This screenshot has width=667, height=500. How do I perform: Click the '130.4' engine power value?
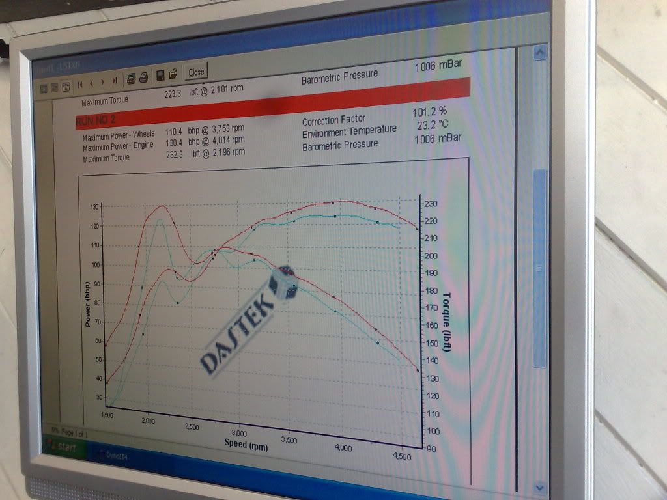pyautogui.click(x=174, y=143)
